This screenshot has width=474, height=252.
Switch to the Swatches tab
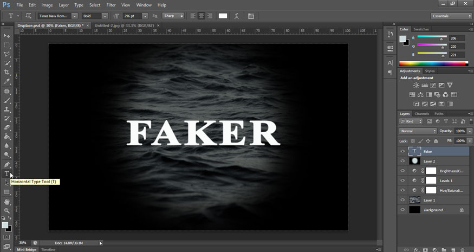[x=421, y=29]
